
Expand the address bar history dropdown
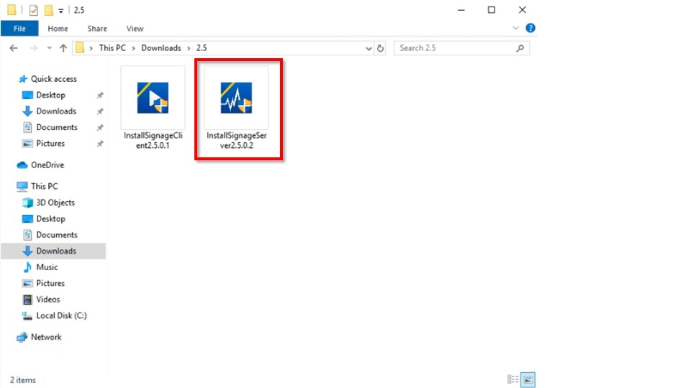point(368,48)
